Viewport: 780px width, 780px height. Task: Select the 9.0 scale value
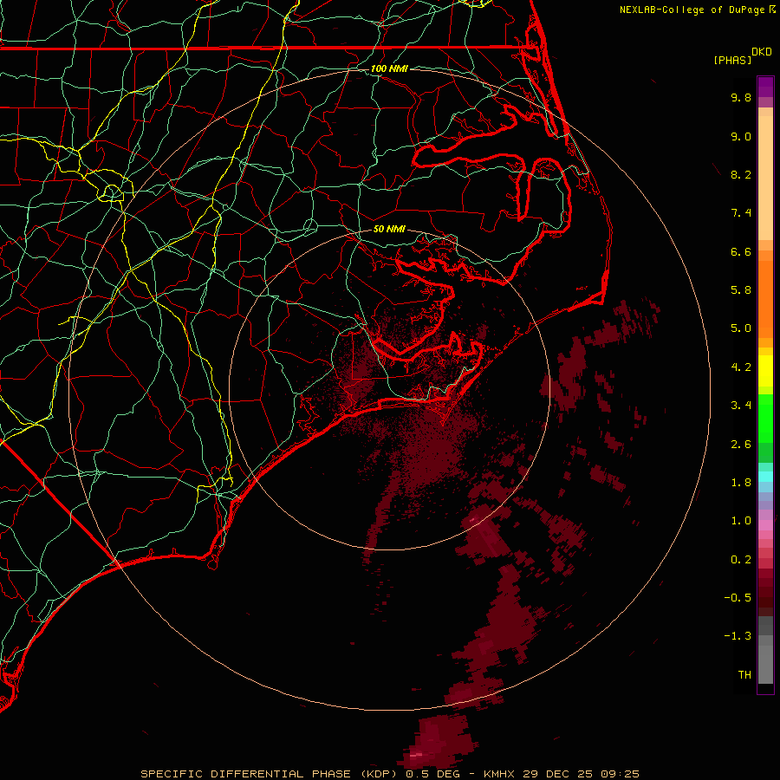coord(741,136)
